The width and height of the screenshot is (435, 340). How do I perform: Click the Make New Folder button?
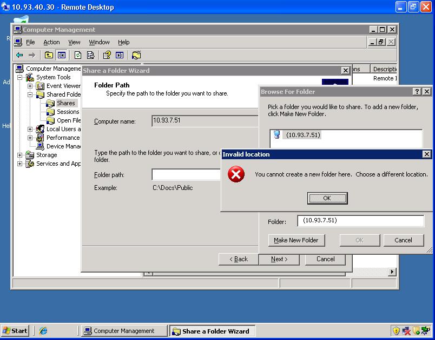tap(296, 240)
